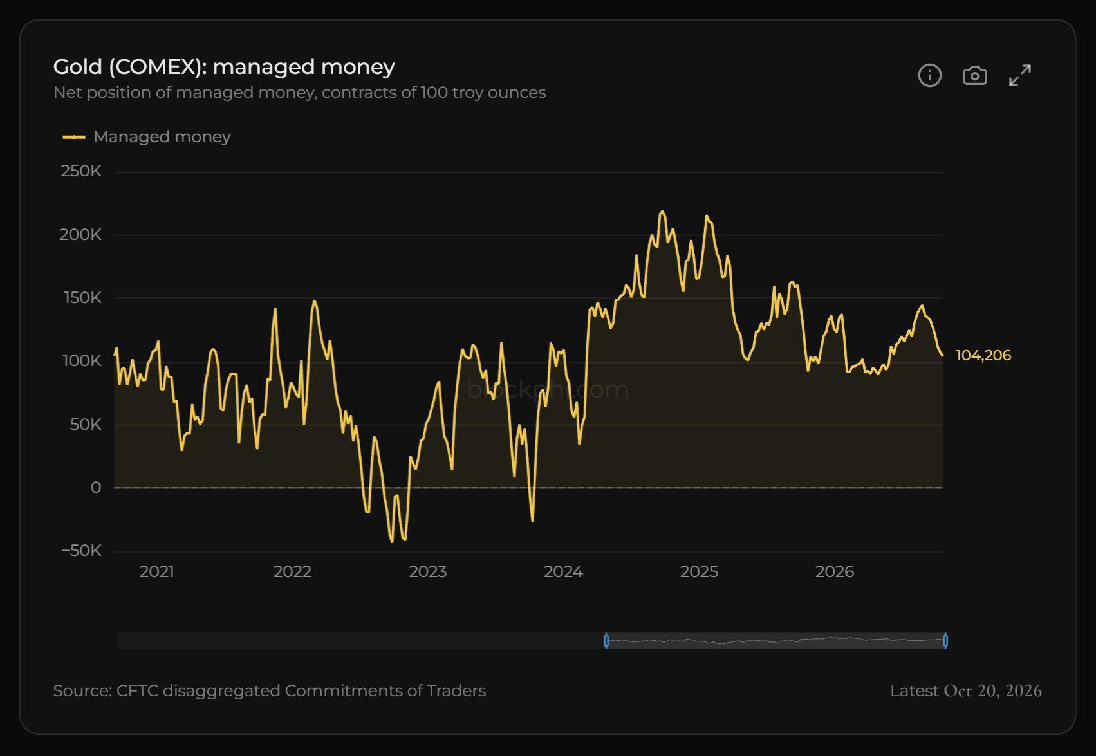The image size is (1096, 756).
Task: Click the 100K y-axis label
Action: tap(82, 361)
